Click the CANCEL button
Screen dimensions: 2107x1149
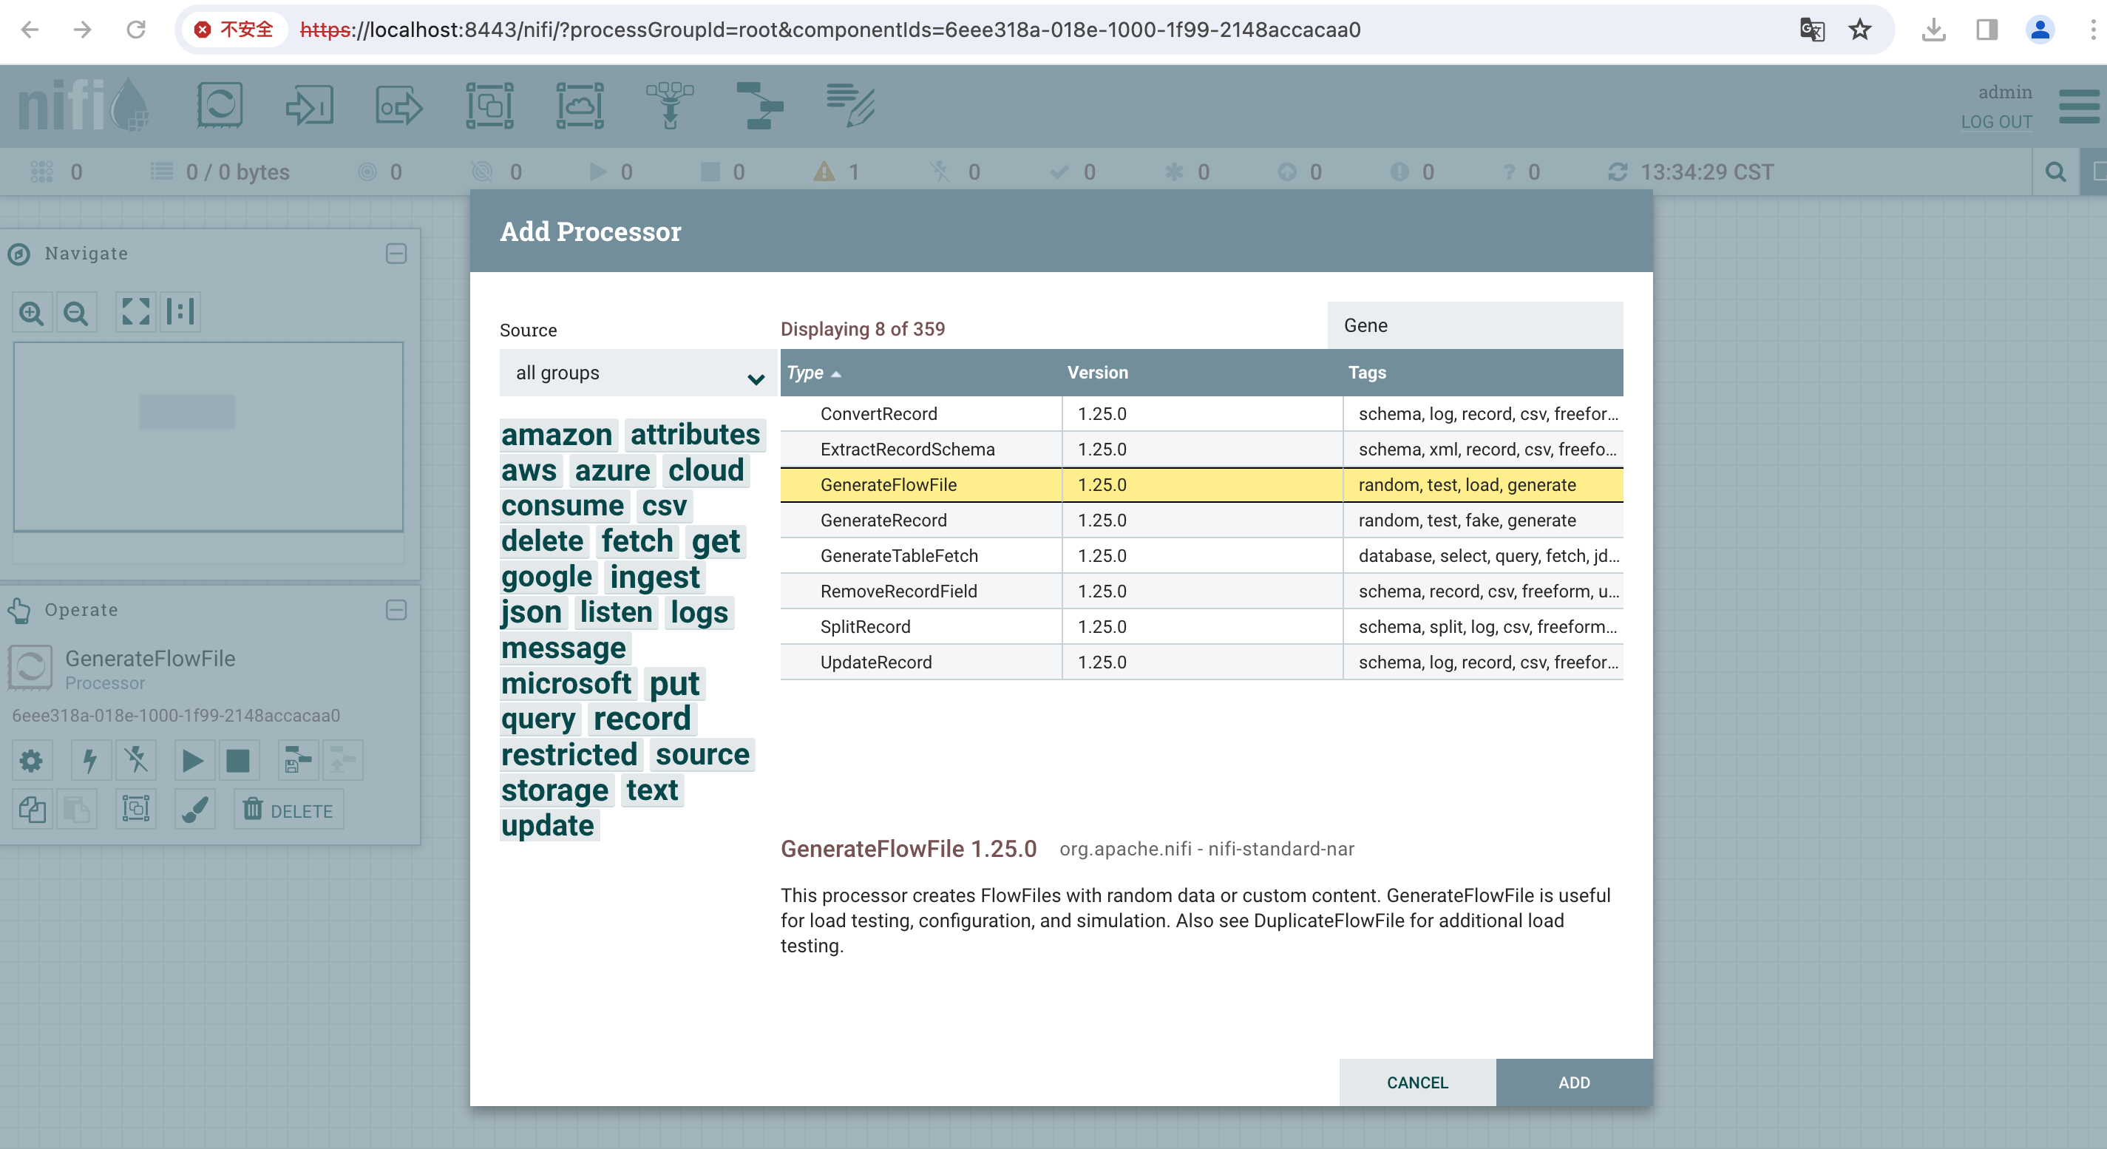(x=1417, y=1082)
